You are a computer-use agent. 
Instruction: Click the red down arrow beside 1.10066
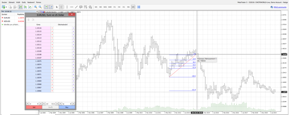[52, 91]
